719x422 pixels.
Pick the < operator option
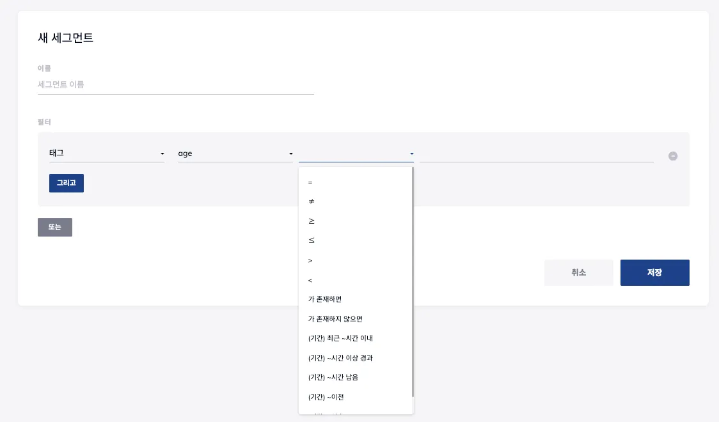point(356,280)
